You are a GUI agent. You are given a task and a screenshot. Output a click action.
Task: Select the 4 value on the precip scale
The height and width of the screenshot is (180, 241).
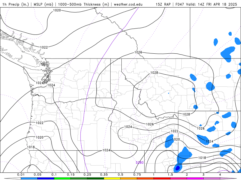220,175
